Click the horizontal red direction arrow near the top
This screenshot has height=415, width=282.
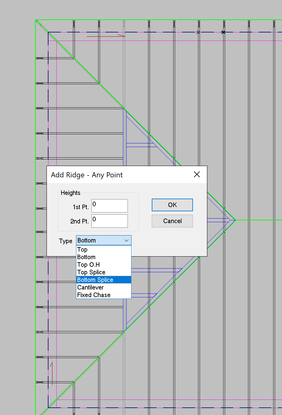pos(105,36)
